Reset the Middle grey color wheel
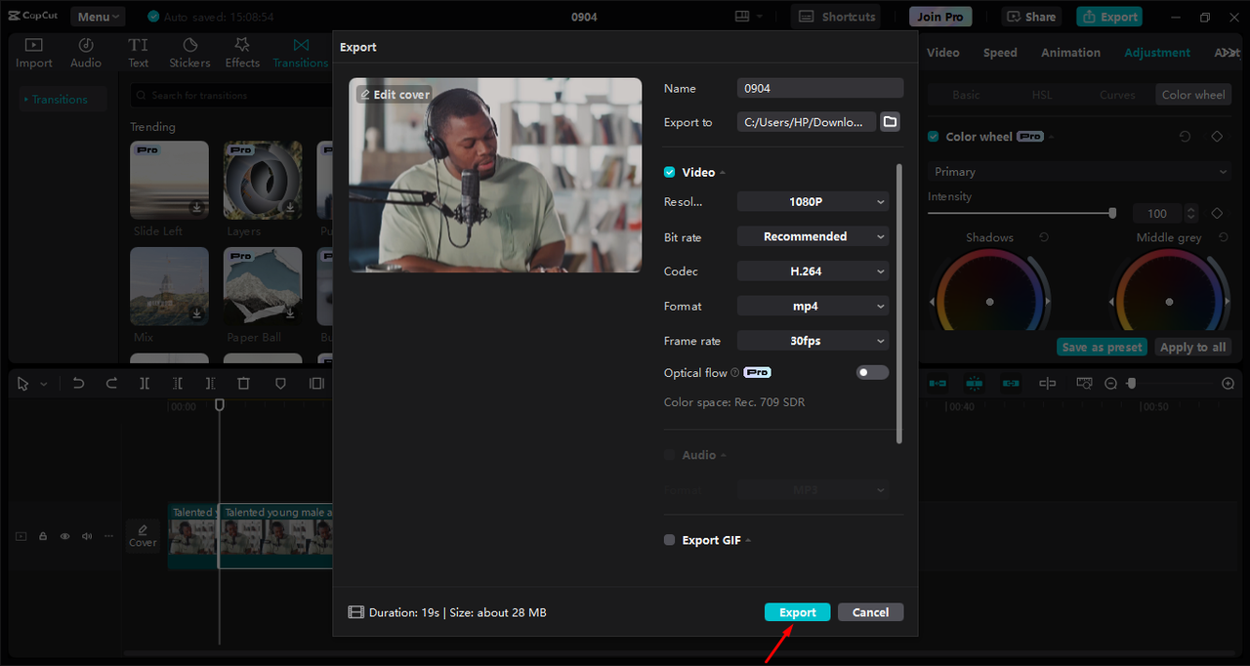1250x666 pixels. pyautogui.click(x=1223, y=237)
